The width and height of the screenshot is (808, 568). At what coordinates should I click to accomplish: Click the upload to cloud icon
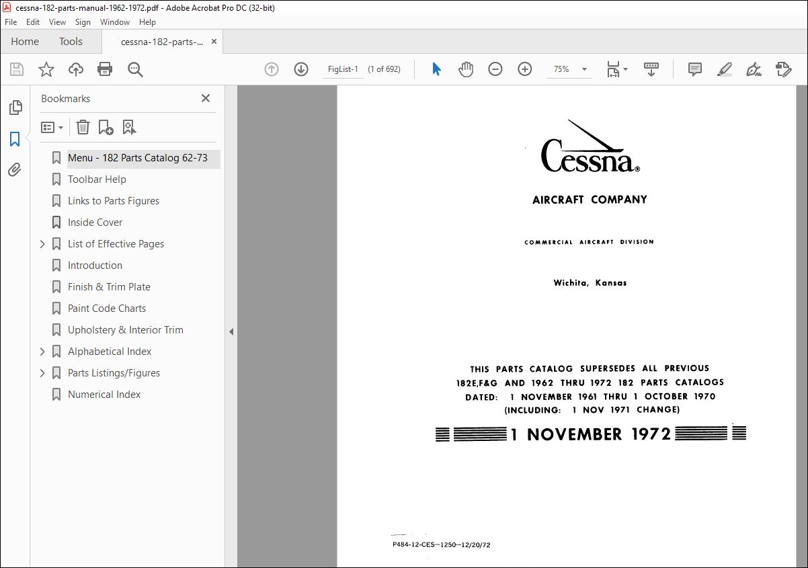coord(76,69)
